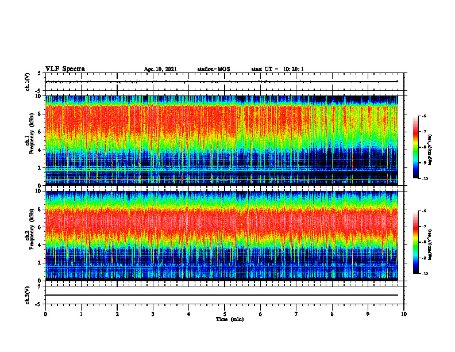Screen dimensions: 455x352
Task: Click the ch.2 colorbar "-6" tick label
Action: [425, 211]
